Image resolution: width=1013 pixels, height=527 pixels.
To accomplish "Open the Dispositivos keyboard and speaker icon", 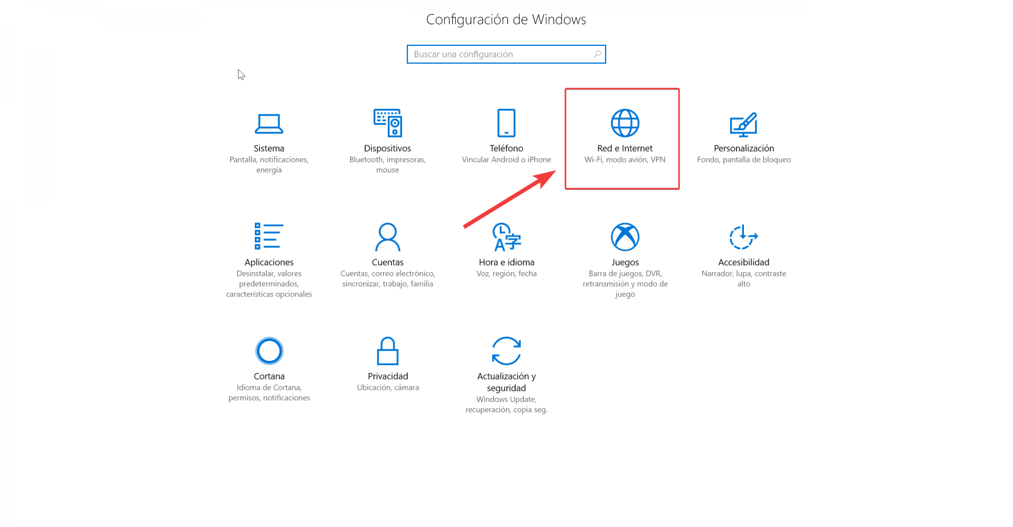I will point(388,123).
